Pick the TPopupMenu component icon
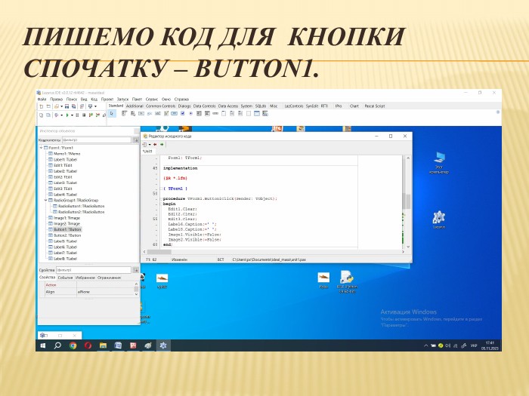 pyautogui.click(x=133, y=113)
